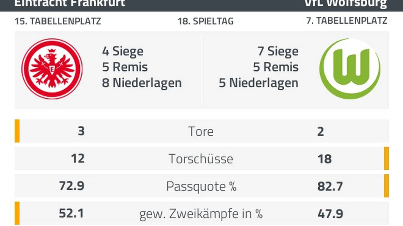This screenshot has width=403, height=226.
Task: Click Wolfsburg's 7 Siege text
Action: click(278, 51)
